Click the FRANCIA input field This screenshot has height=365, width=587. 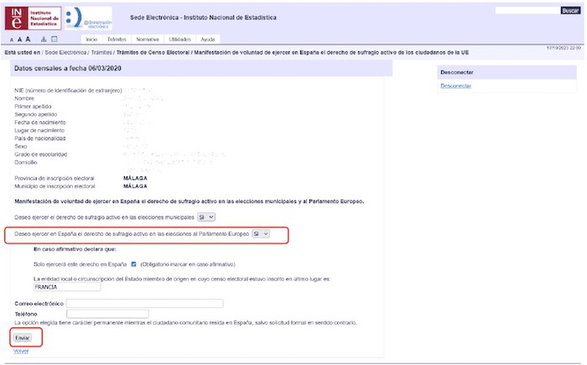67,287
